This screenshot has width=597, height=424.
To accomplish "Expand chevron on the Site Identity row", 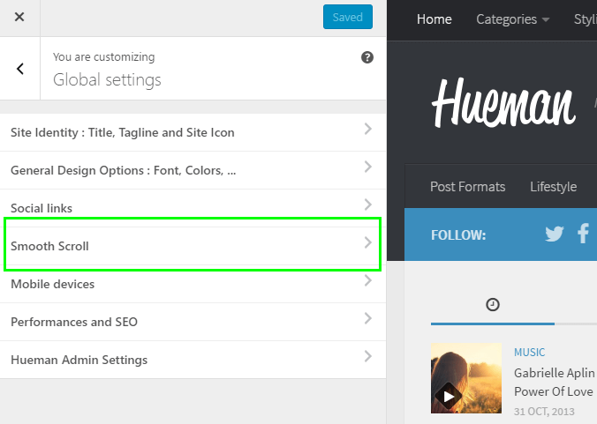I will (x=367, y=129).
